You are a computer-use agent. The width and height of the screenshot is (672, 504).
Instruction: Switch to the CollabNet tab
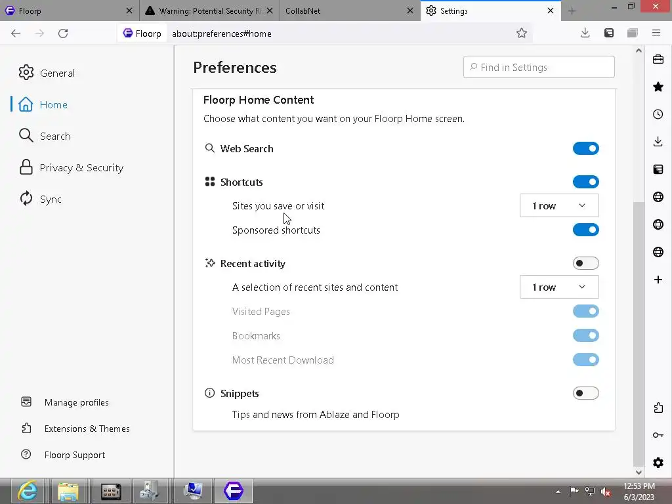[x=343, y=10]
